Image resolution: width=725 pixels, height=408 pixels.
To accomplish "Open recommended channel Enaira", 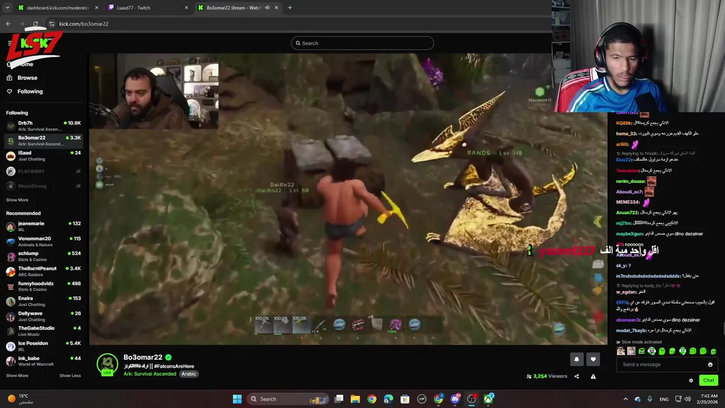I will (x=44, y=301).
